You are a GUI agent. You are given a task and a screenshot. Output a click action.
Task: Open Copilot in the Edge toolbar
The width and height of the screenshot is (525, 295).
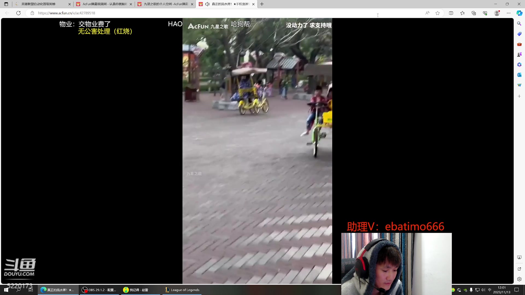(519, 13)
